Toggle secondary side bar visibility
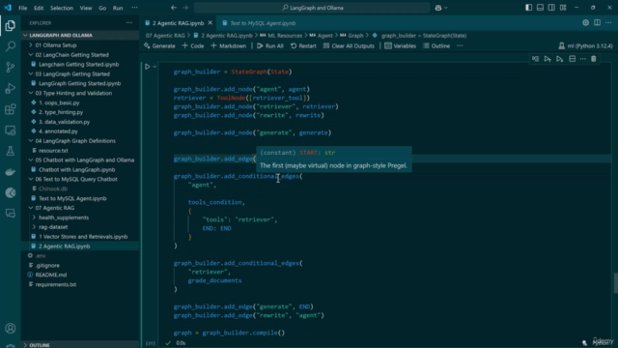618x348 pixels. pos(551,8)
